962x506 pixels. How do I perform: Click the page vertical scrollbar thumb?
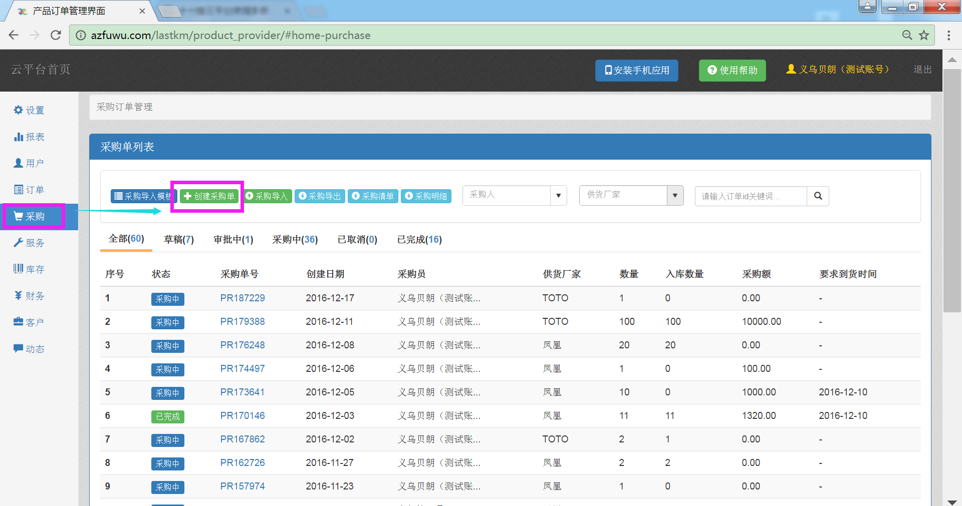coord(952,190)
